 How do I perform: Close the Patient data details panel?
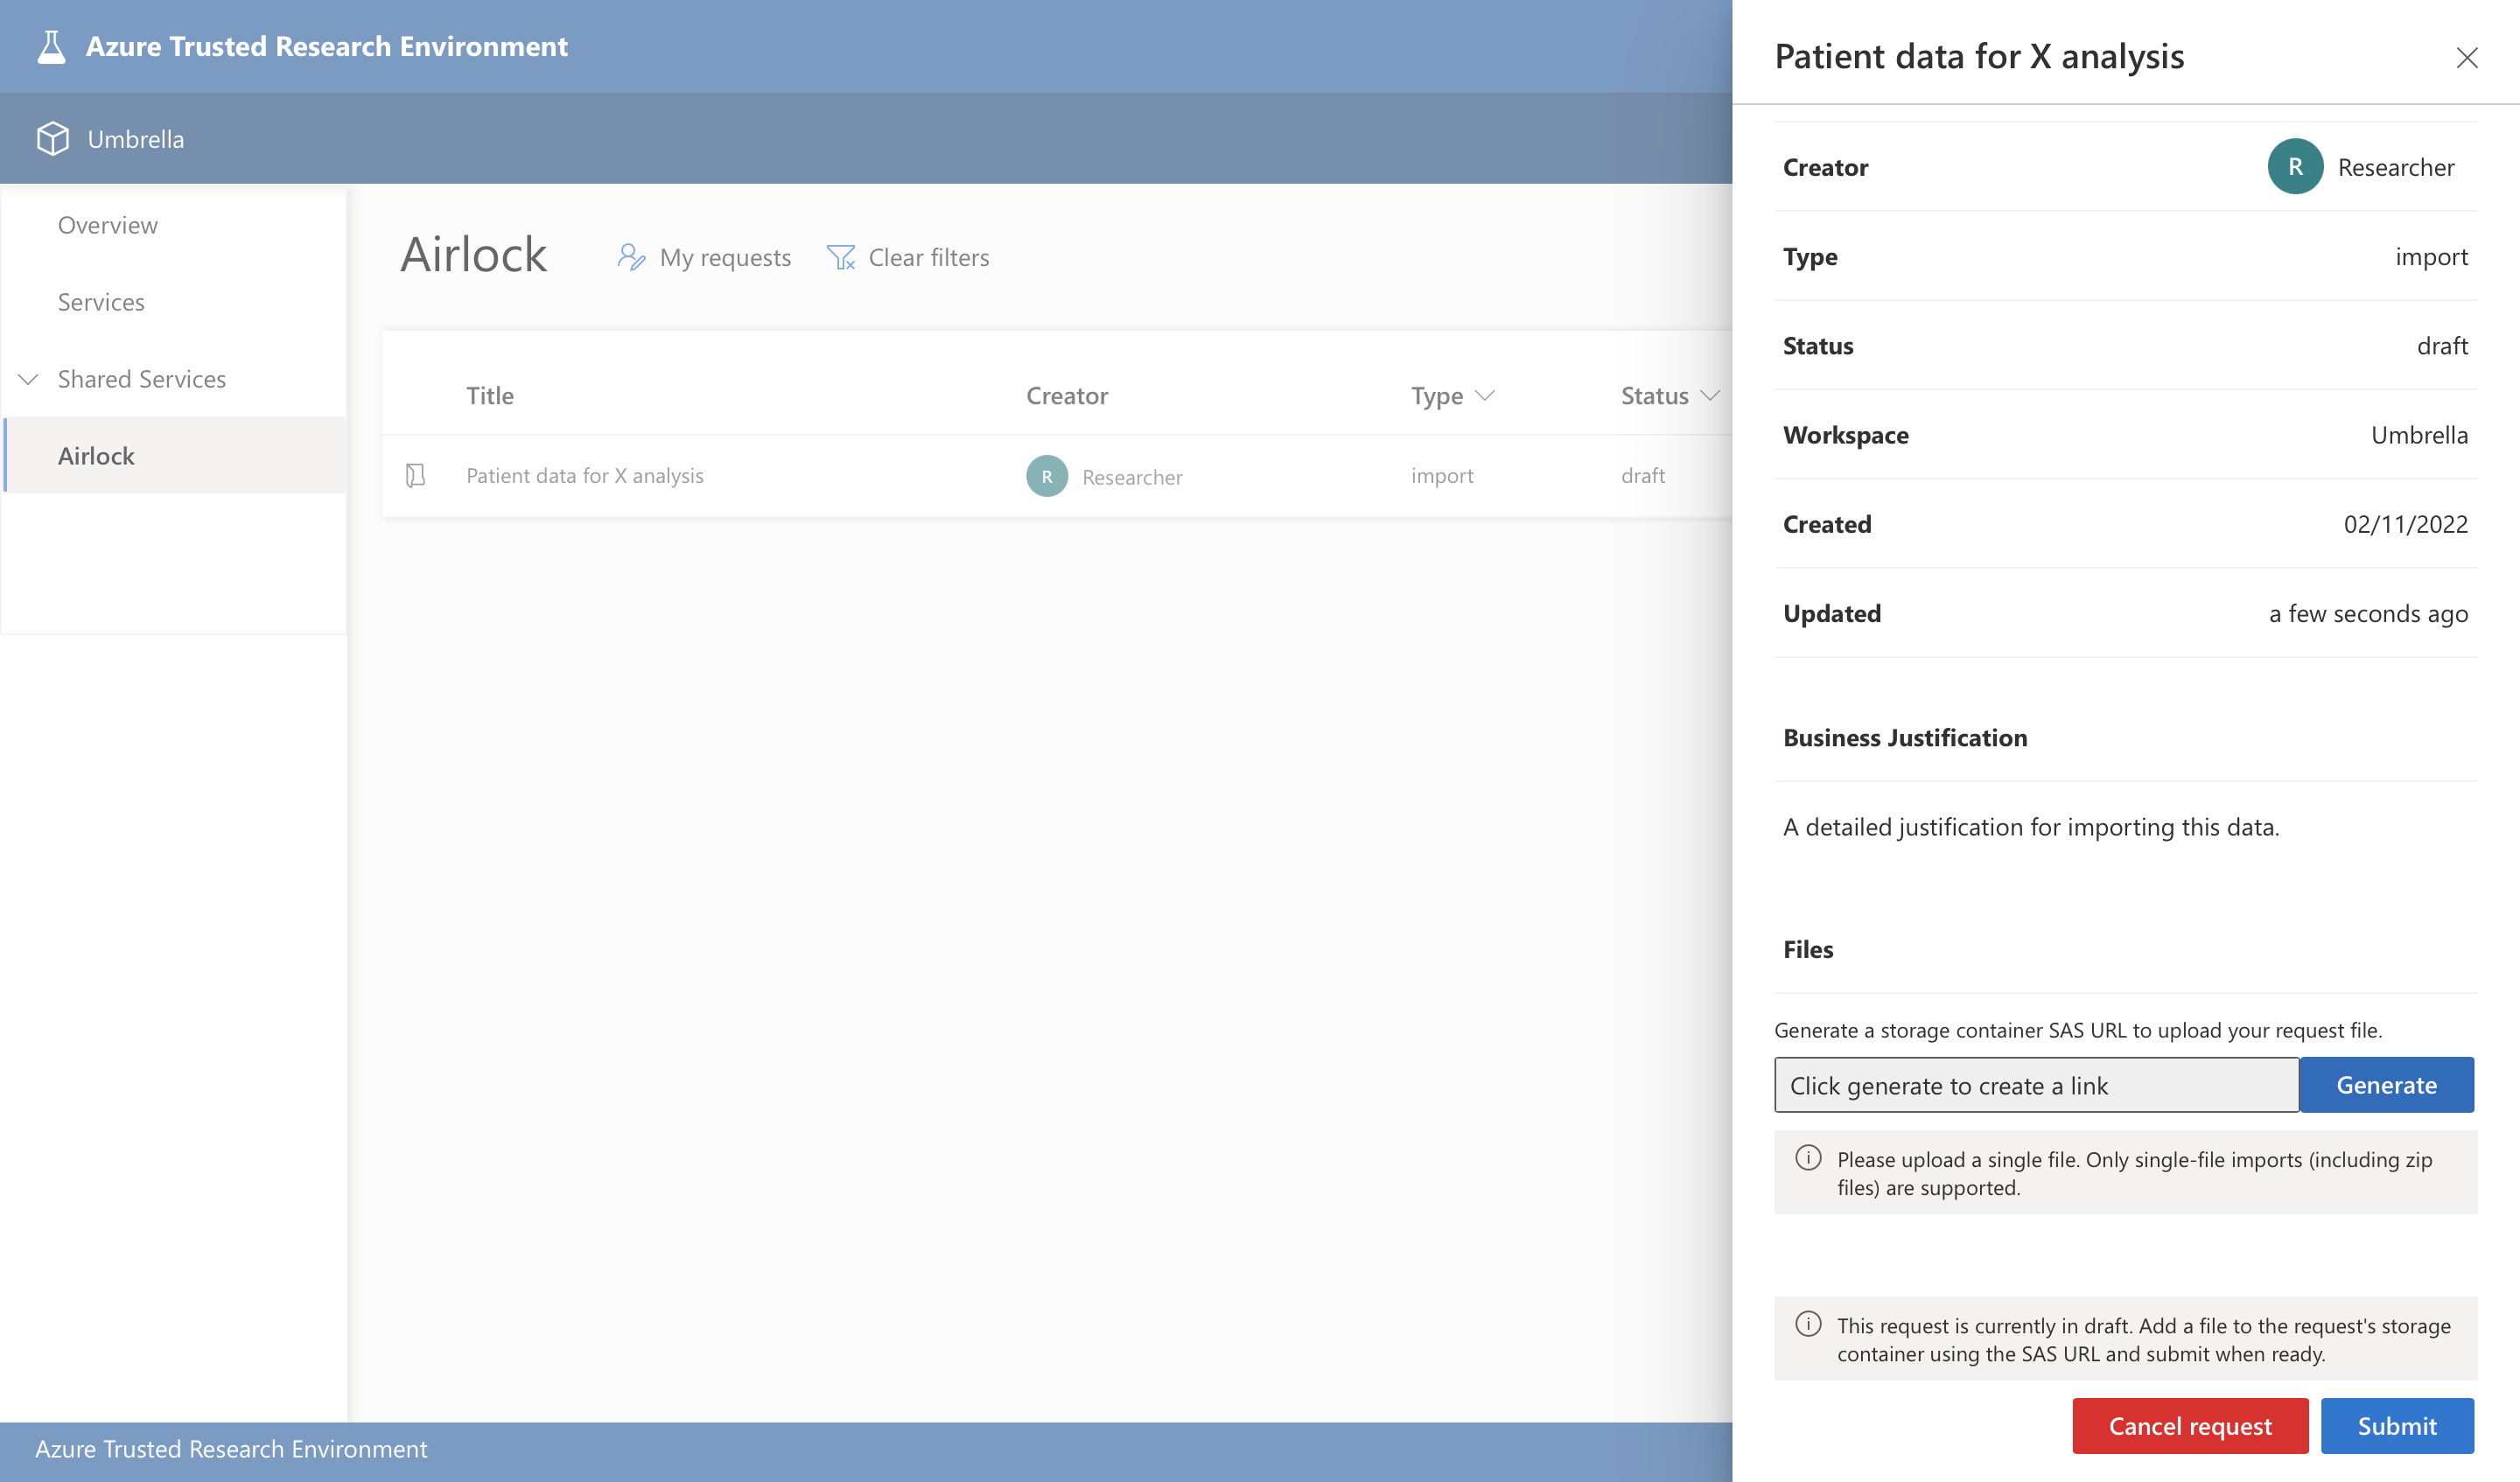point(2466,58)
